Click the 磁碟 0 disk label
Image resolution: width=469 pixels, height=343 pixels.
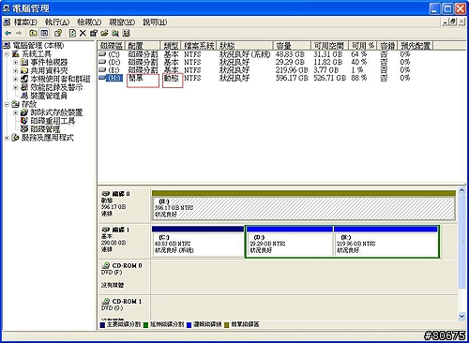124,204
